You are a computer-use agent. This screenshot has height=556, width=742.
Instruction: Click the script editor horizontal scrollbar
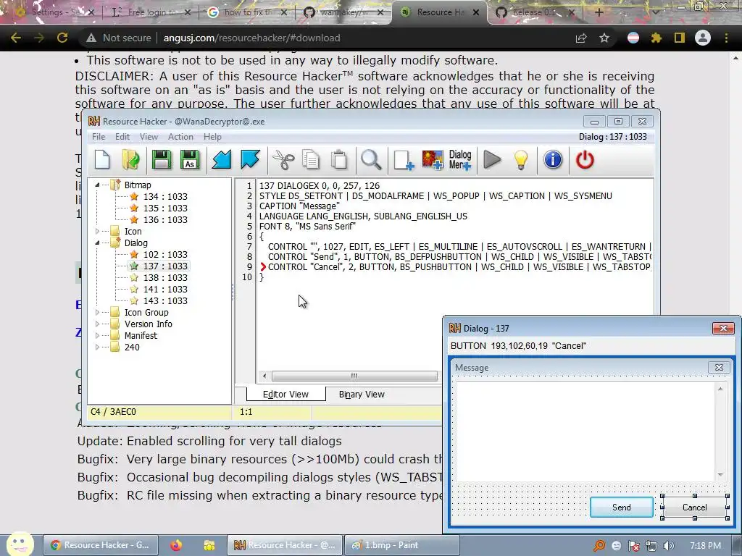coord(354,376)
